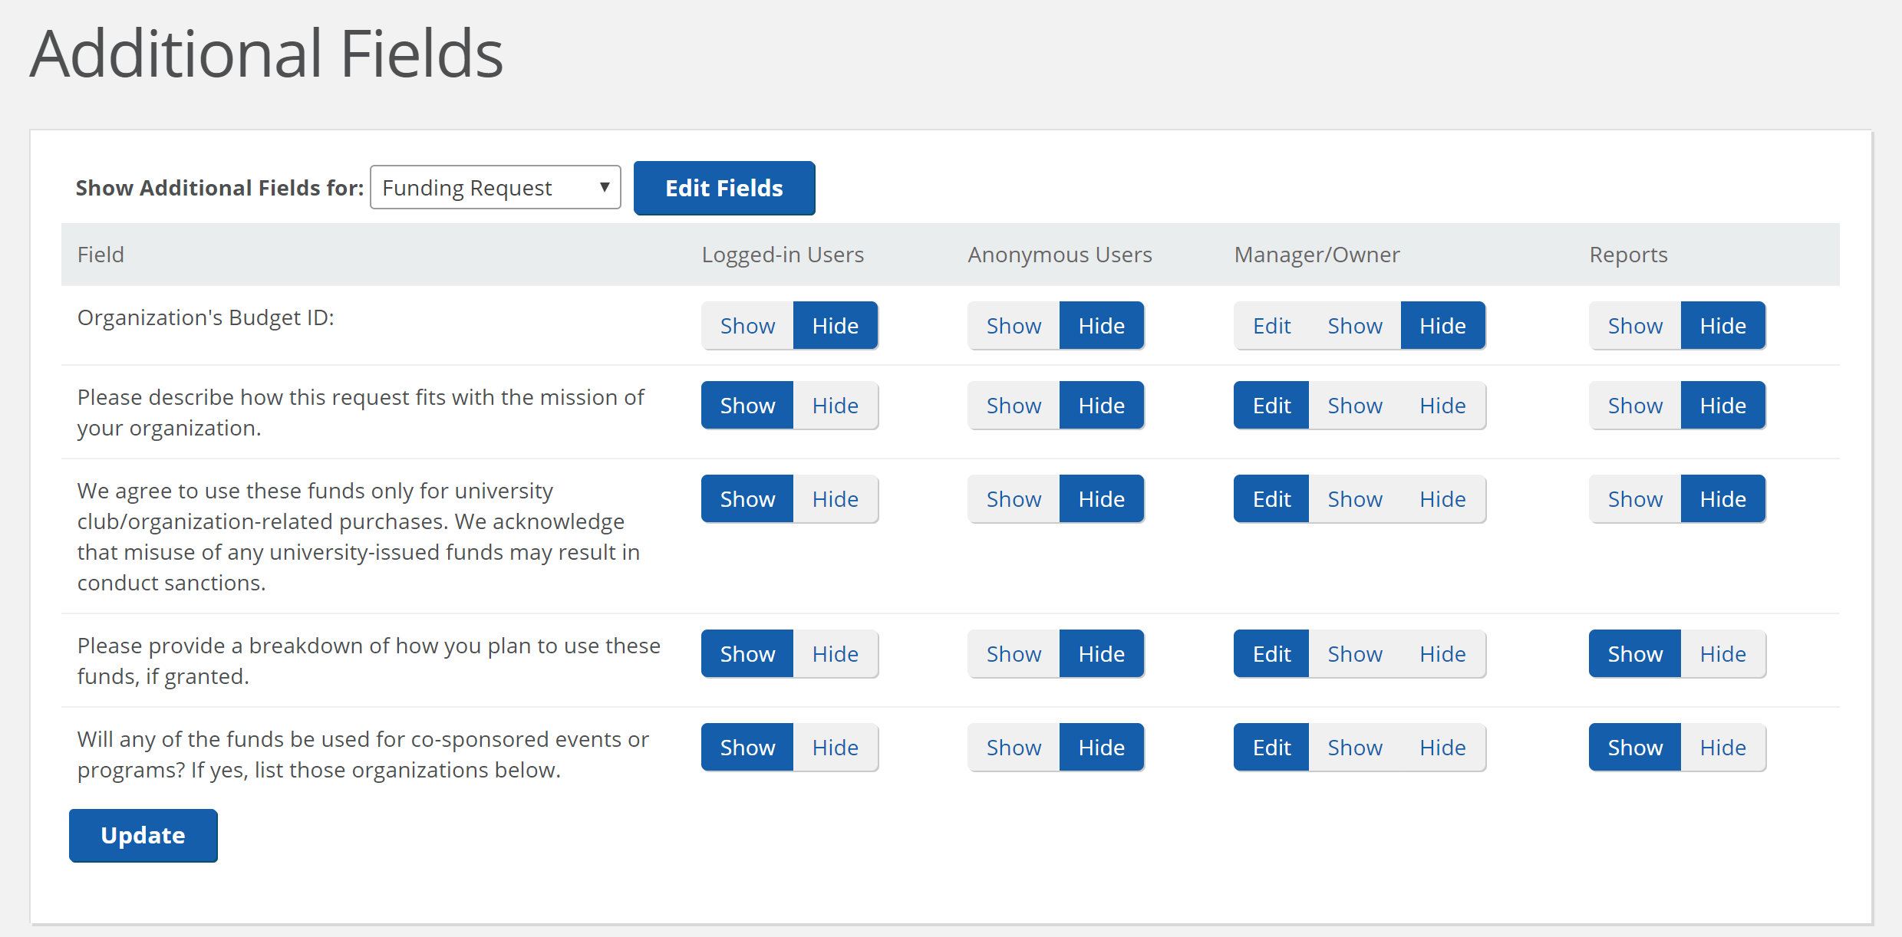Hide breakdown field for Logged-in Users

836,654
